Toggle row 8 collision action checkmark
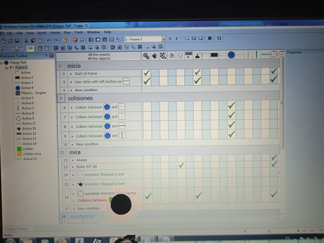This screenshot has height=243, width=324. click(x=232, y=125)
